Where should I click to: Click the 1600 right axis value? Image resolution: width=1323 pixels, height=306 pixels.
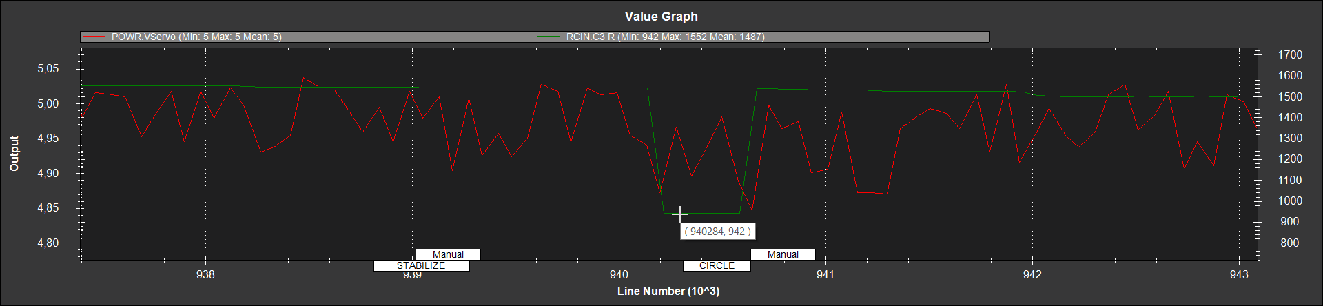pos(1290,76)
